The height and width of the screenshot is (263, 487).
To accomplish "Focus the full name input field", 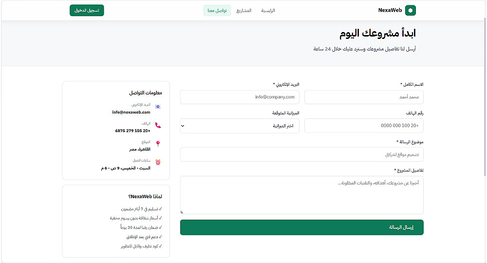I will (364, 97).
